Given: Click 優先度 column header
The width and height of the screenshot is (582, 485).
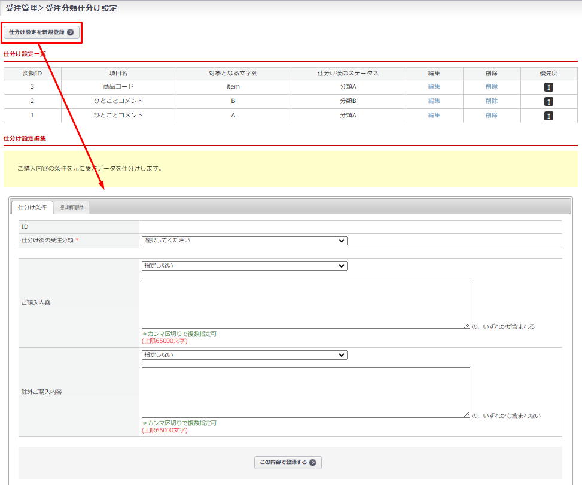Looking at the screenshot, I should click(x=549, y=73).
